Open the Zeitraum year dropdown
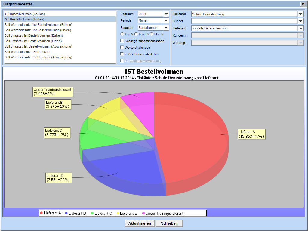 point(166,14)
